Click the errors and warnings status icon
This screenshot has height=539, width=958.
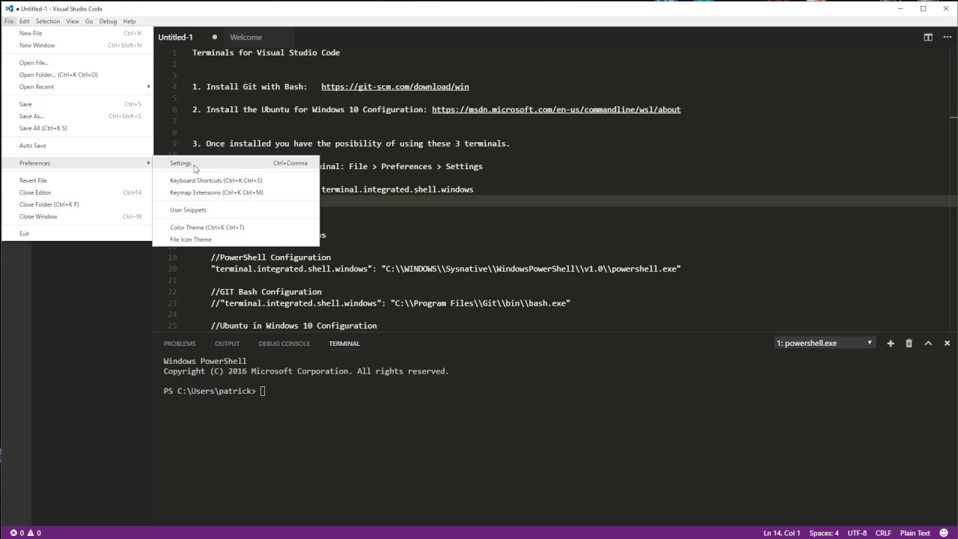(x=25, y=533)
